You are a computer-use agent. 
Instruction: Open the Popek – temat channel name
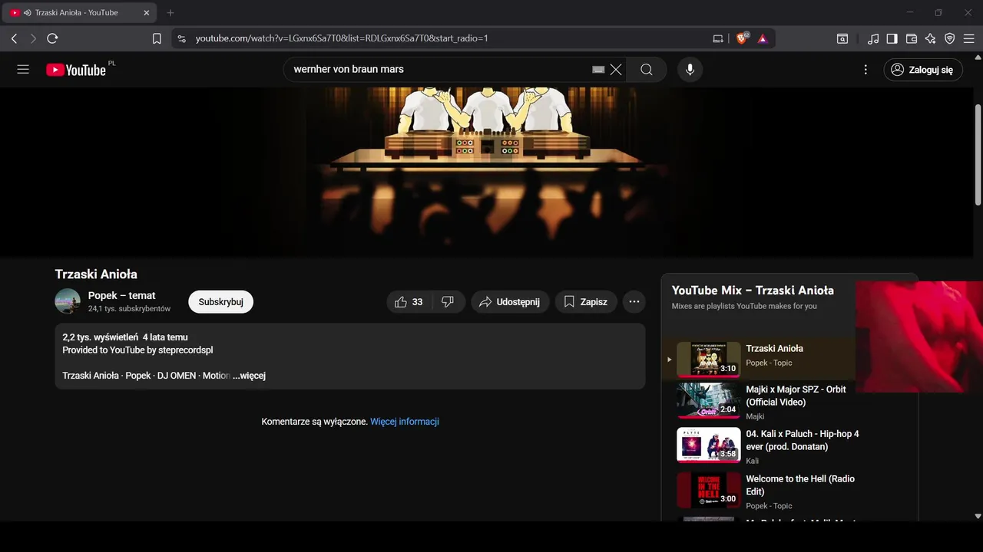pyautogui.click(x=121, y=295)
